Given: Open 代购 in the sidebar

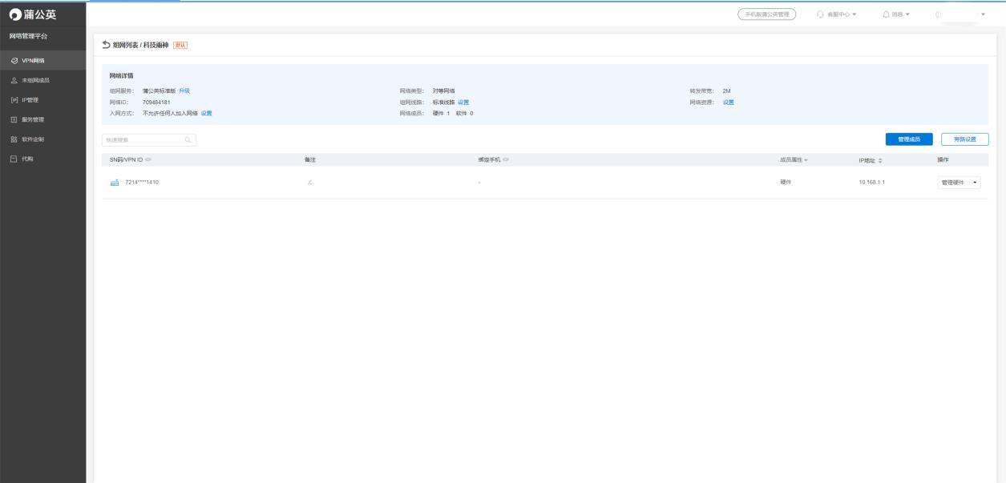Looking at the screenshot, I should pos(42,159).
